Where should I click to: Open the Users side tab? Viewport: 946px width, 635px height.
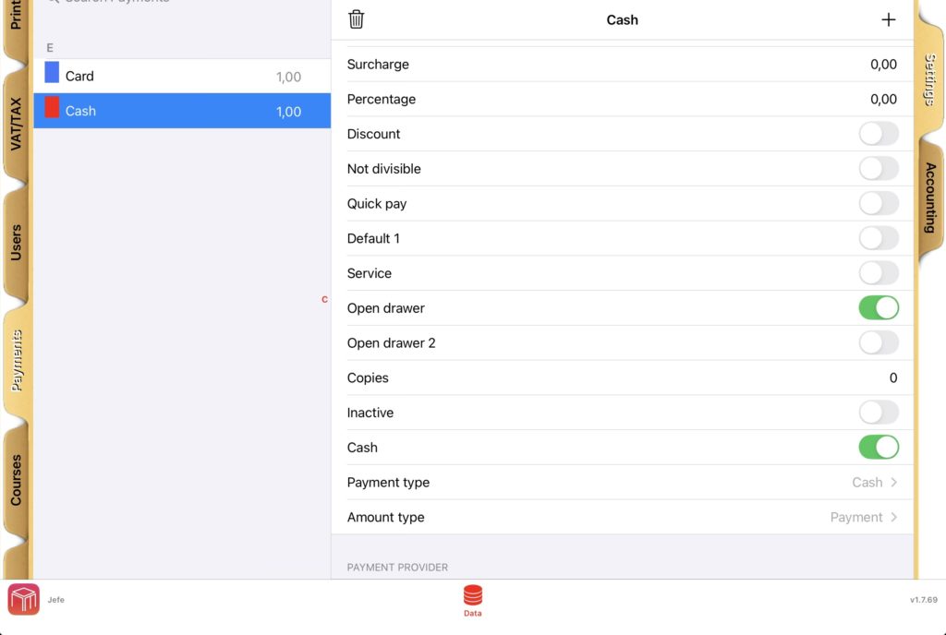tap(16, 243)
